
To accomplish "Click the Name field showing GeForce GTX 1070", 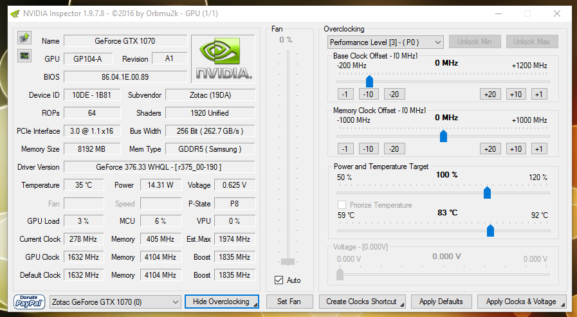I will (125, 41).
